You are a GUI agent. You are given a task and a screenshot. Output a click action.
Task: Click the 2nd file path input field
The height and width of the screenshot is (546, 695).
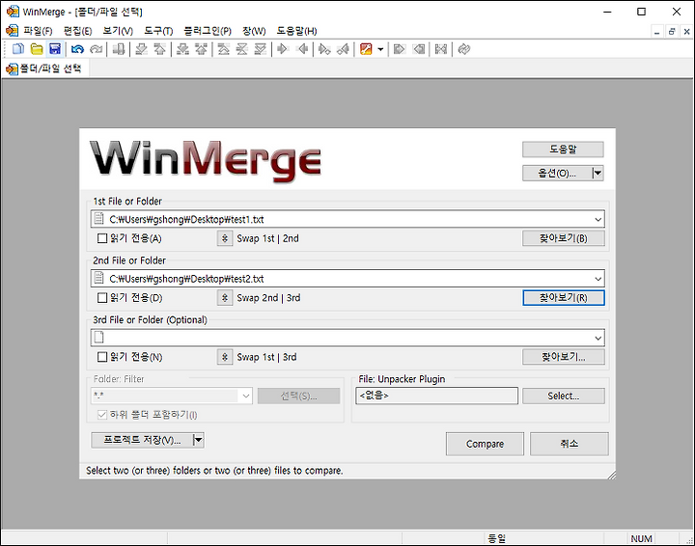(x=347, y=279)
